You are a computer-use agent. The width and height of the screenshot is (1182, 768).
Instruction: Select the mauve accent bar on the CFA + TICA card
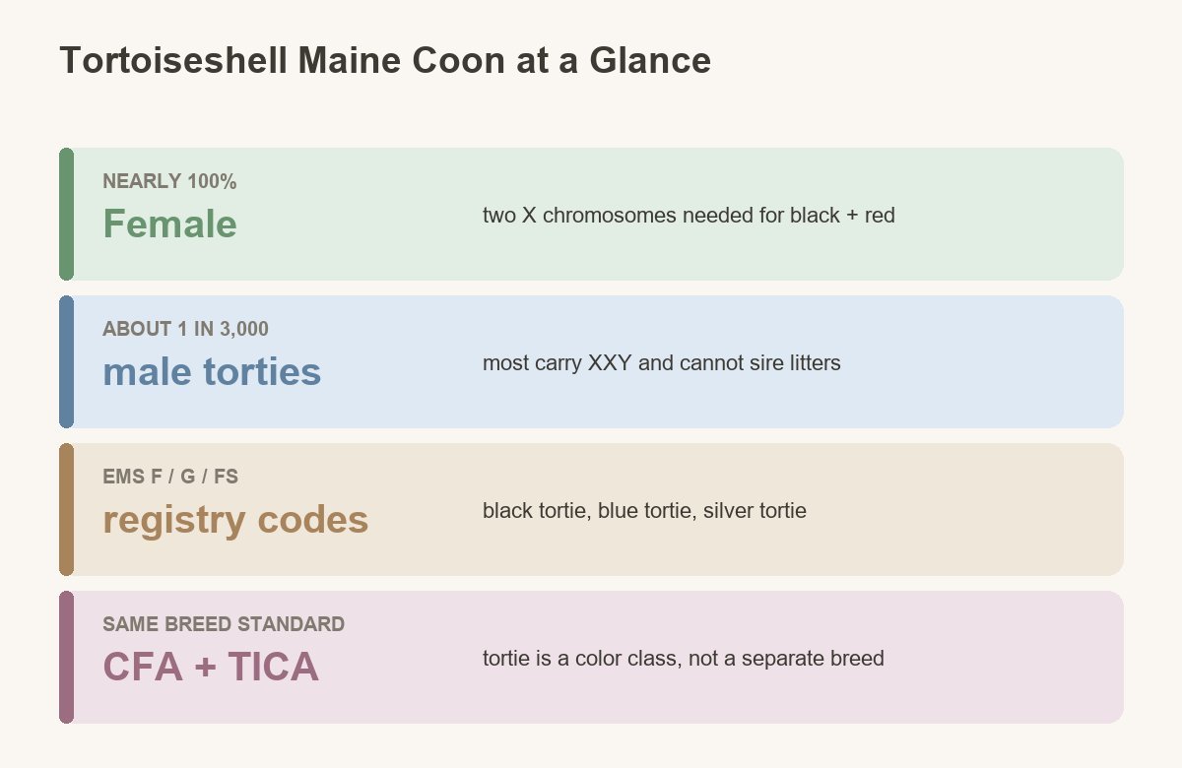66,657
